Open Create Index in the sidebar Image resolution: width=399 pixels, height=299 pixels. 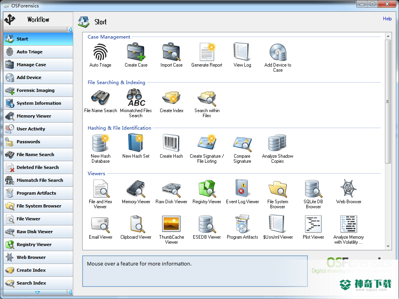click(x=38, y=270)
